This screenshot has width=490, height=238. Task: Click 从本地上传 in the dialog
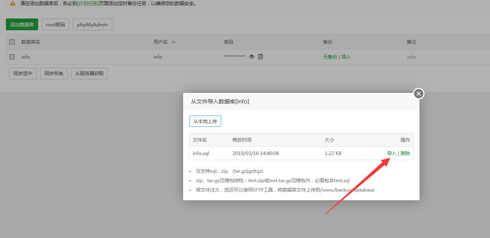point(205,121)
